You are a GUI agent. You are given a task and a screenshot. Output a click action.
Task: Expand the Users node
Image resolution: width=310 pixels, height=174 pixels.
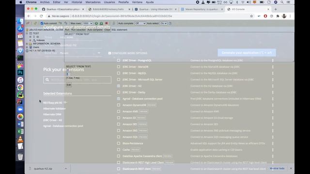coord(27,47)
